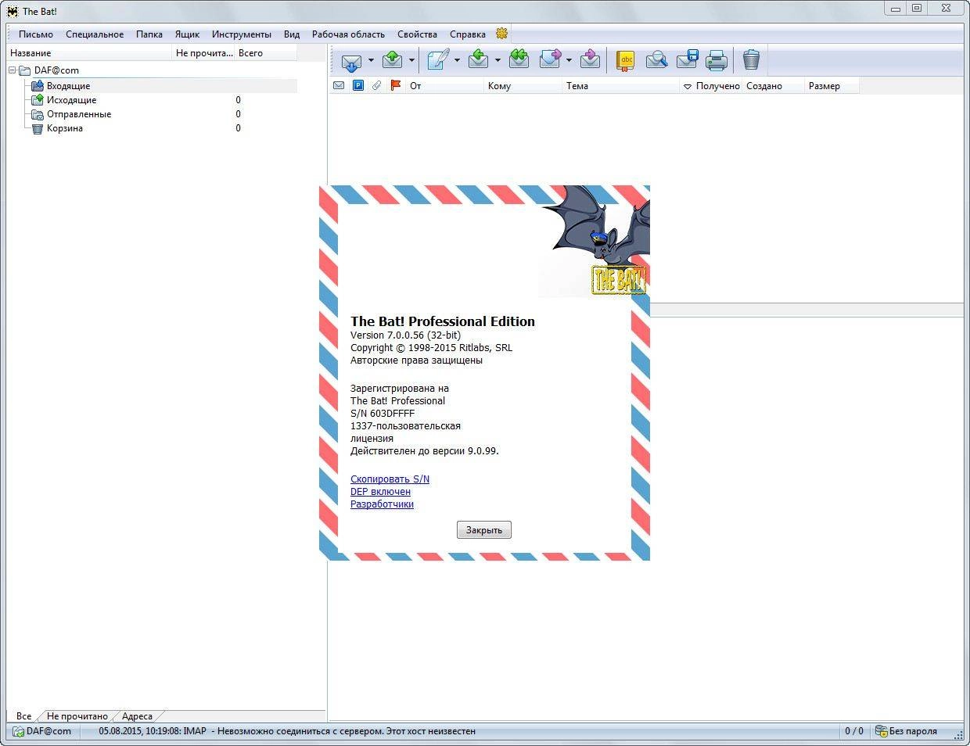Open dropdown arrow next to Send queued mail
The width and height of the screenshot is (970, 746).
click(411, 60)
